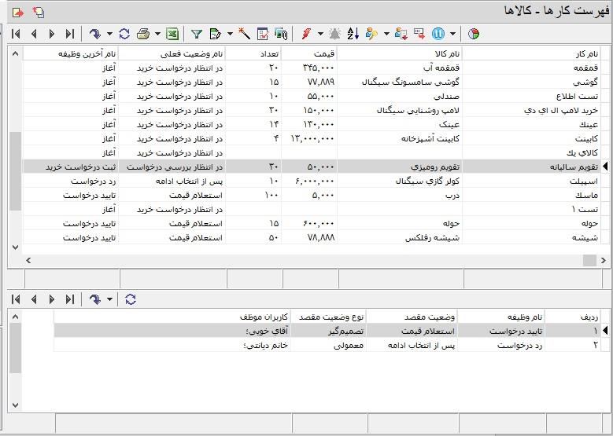Click the red lightning bolt icon

coord(307,34)
